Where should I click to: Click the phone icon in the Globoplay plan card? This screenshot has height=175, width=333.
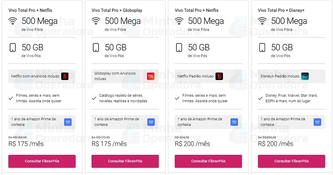(x=96, y=48)
